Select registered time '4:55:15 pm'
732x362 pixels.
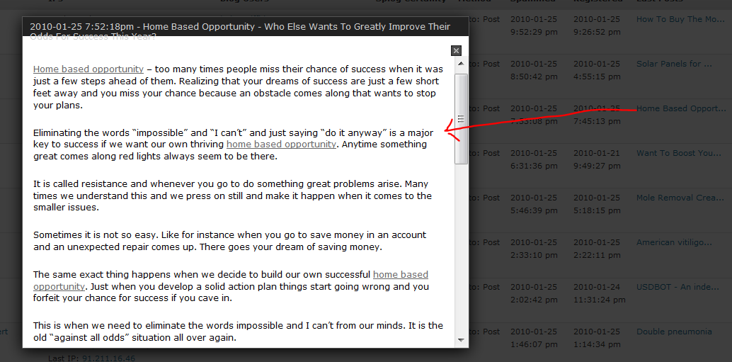(597, 77)
